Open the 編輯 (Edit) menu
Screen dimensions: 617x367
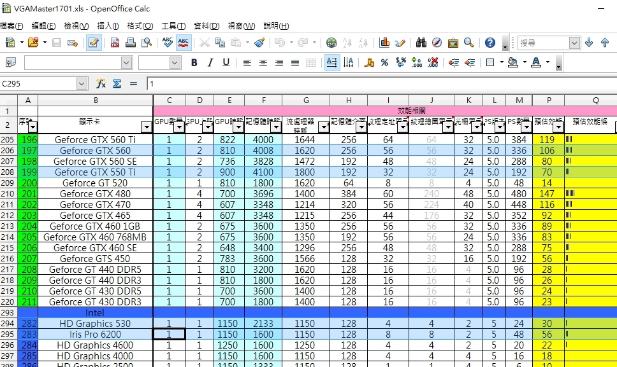point(43,26)
